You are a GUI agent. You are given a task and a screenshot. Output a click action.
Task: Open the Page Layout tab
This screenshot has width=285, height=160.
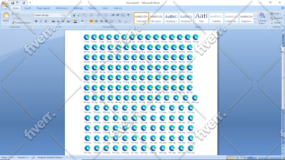43,8
